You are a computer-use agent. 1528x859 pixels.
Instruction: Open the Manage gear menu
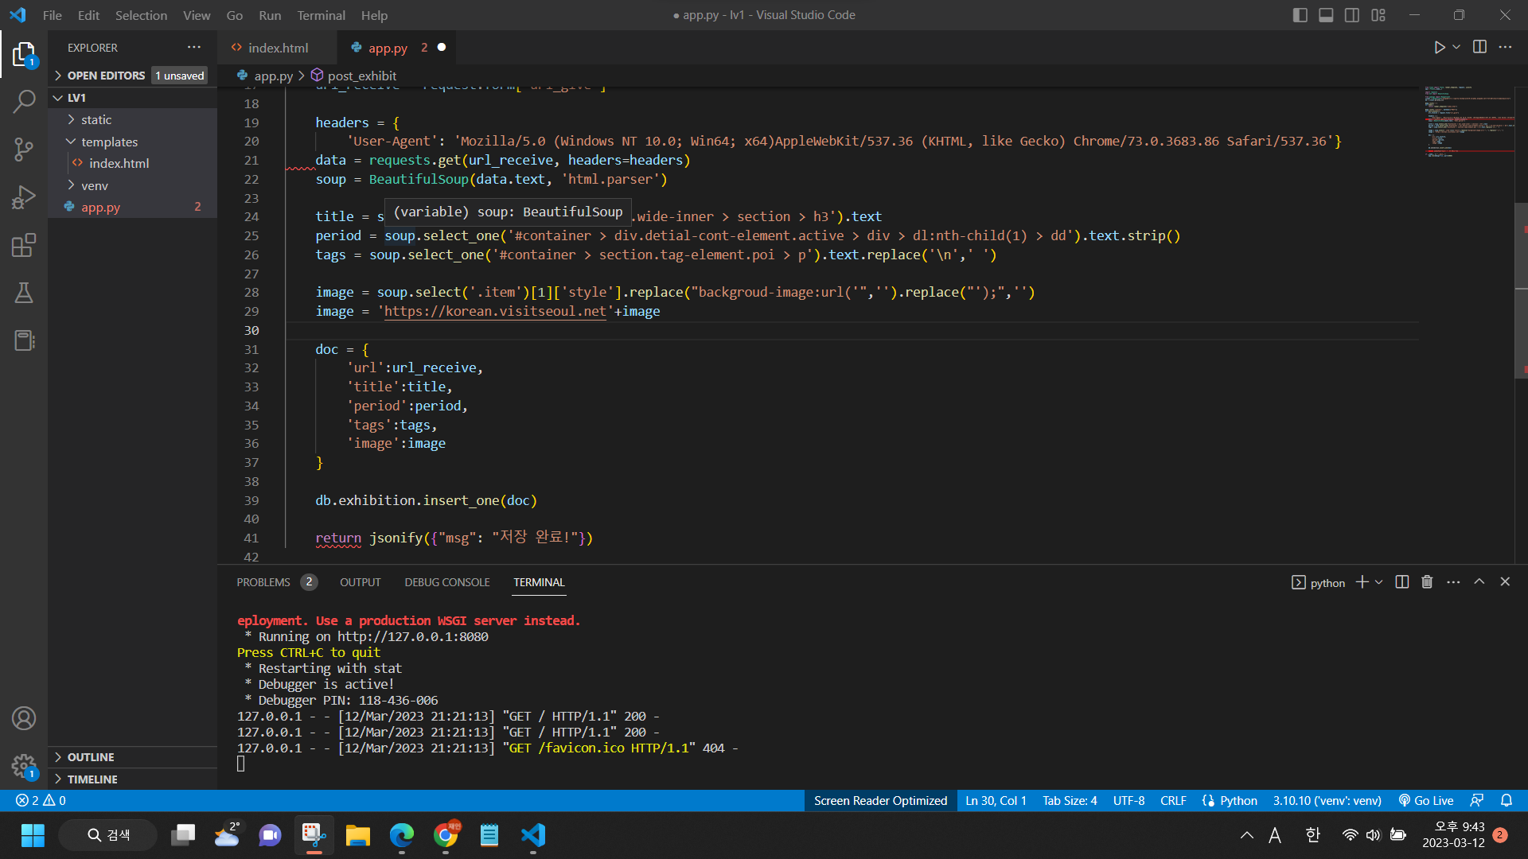[x=24, y=766]
